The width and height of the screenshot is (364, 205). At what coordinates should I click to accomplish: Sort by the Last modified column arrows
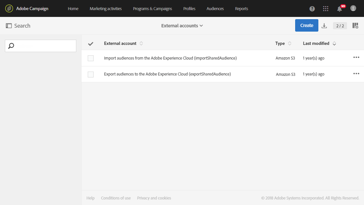click(x=334, y=43)
